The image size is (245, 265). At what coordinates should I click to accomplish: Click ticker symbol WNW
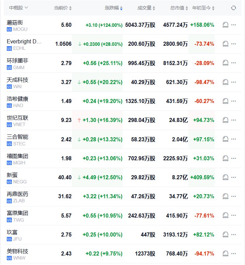point(19,258)
